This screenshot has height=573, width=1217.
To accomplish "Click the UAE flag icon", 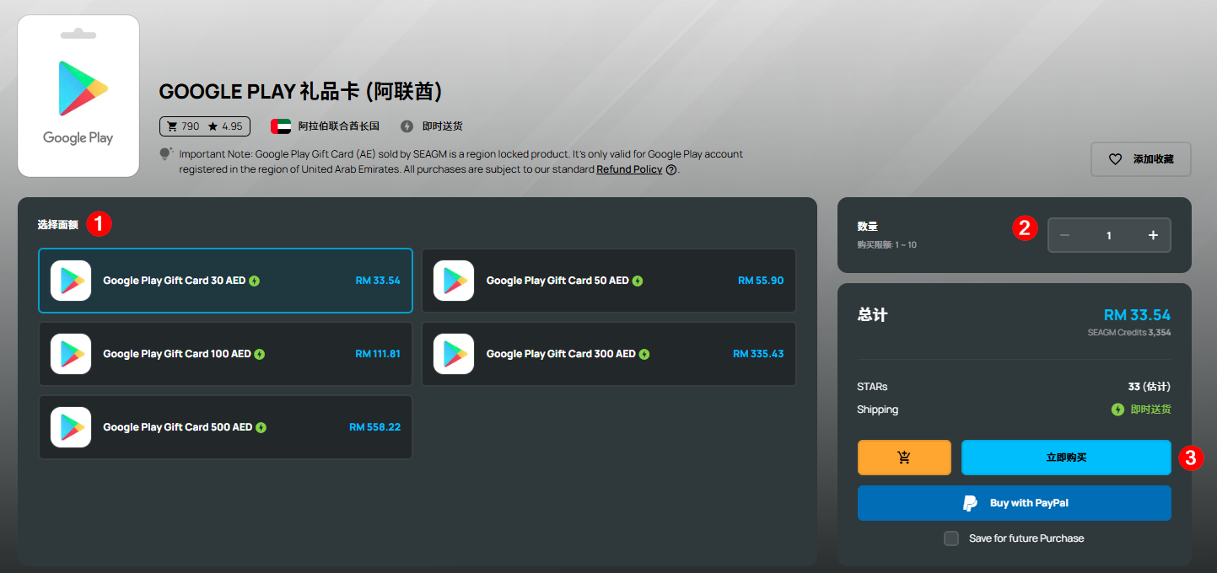I will [281, 126].
